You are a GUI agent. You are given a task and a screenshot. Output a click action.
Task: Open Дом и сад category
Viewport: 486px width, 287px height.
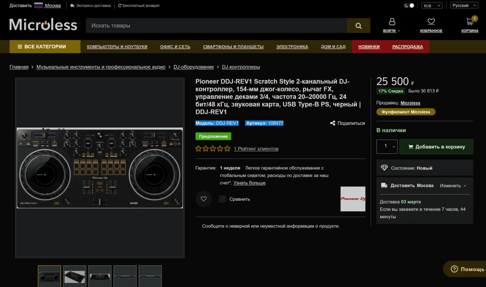click(x=333, y=47)
